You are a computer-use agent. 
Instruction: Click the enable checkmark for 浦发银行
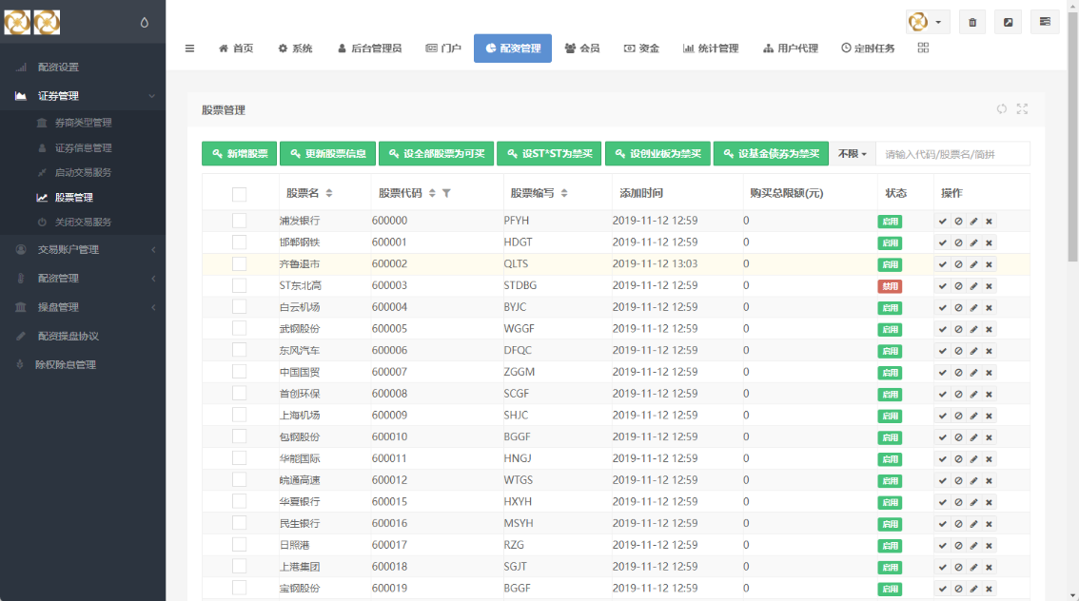943,222
